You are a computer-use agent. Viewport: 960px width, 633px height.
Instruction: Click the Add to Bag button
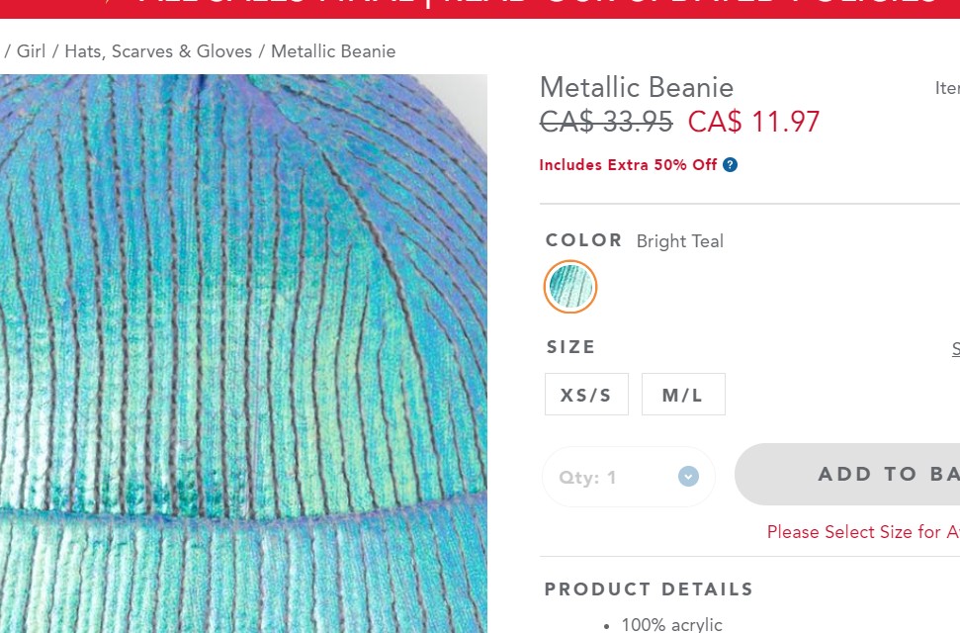[847, 475]
